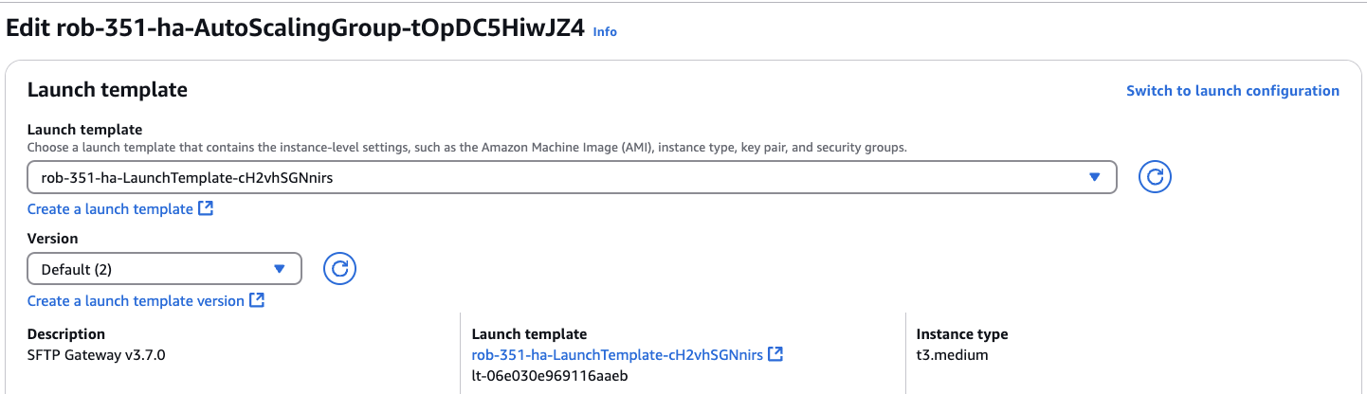Click the "Instance type" column label
This screenshot has height=394, width=1367.
point(961,334)
